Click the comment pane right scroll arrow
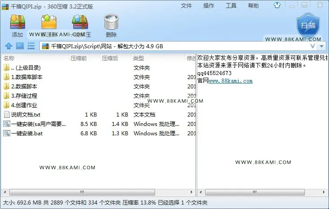 point(324,192)
